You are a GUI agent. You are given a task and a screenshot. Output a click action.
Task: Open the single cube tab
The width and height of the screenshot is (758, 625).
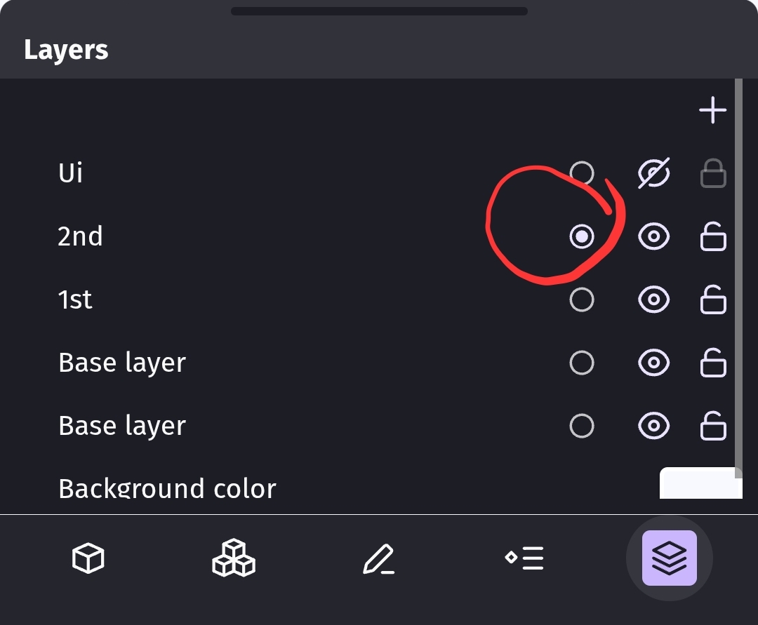[88, 558]
